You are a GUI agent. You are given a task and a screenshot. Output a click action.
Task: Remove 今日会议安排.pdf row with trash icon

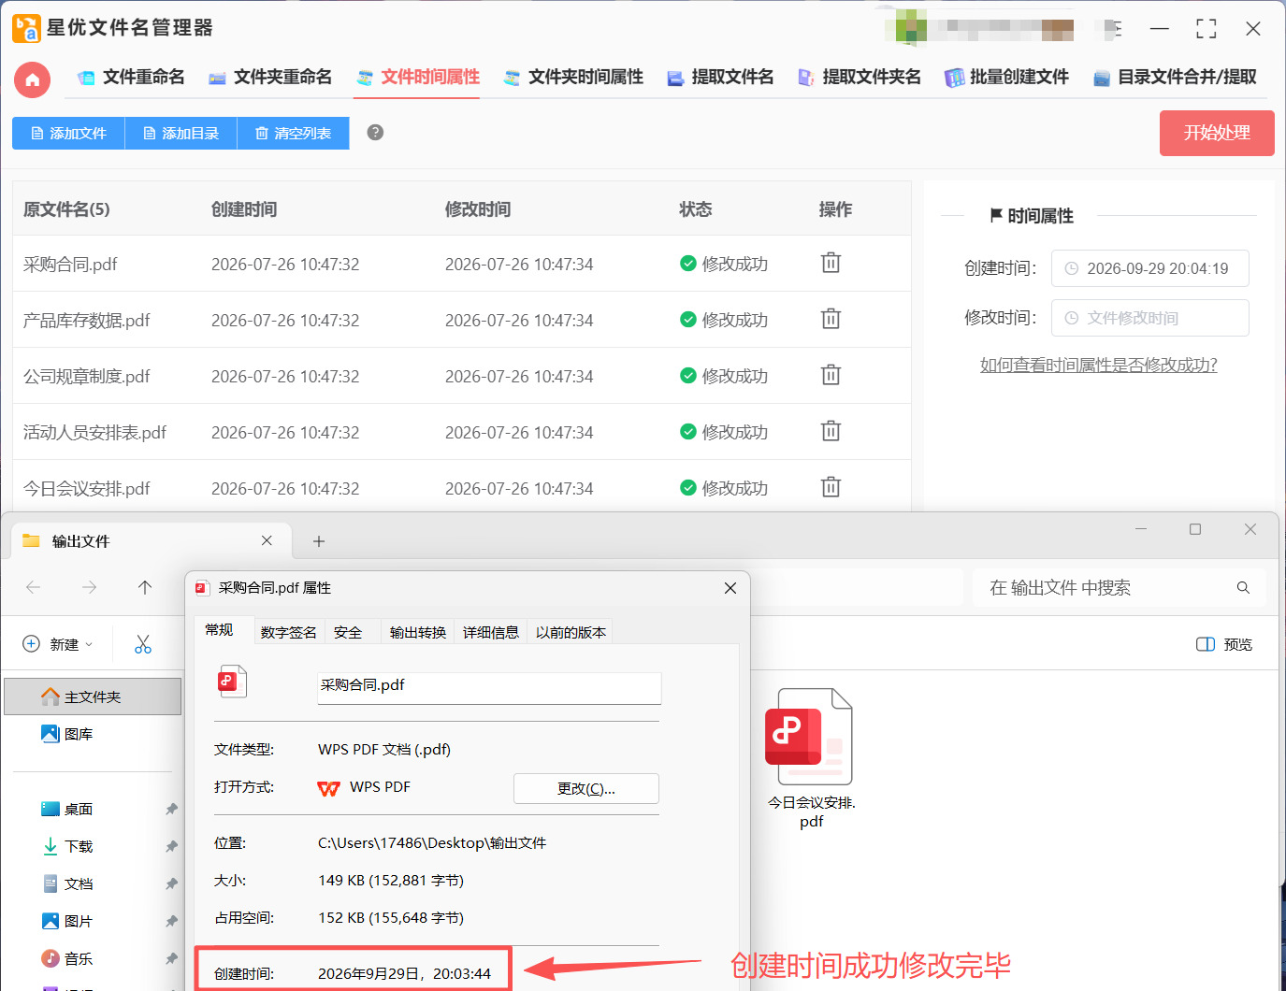tap(831, 487)
